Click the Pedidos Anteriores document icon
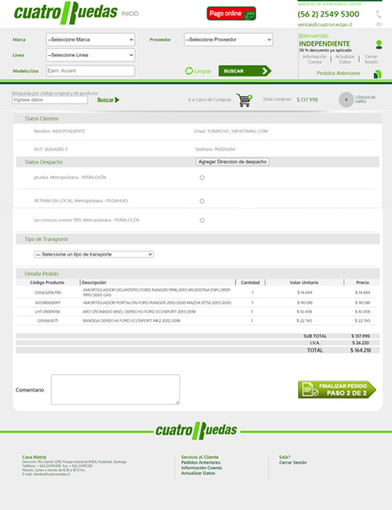This screenshot has width=392, height=510. tap(377, 75)
